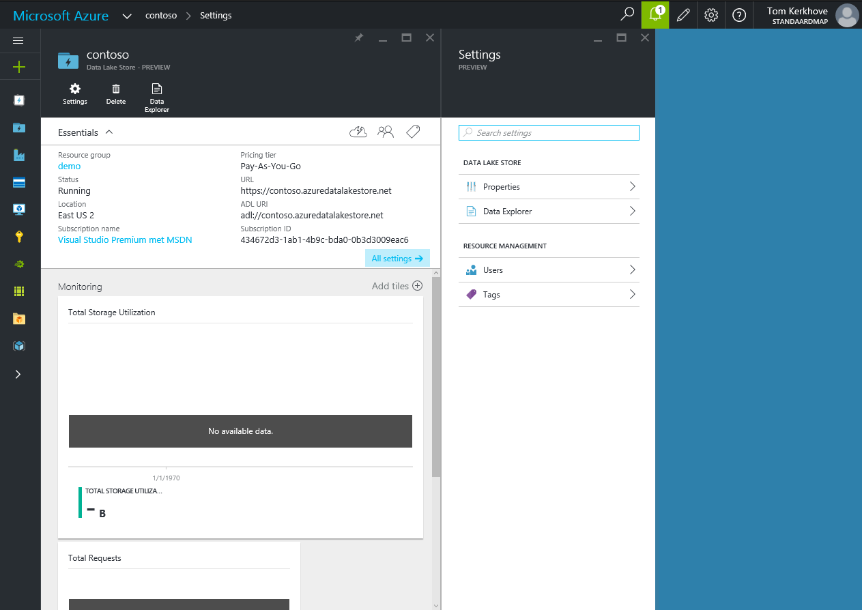Pin the contoso blade with the pin icon
Image resolution: width=862 pixels, height=610 pixels.
click(x=358, y=38)
